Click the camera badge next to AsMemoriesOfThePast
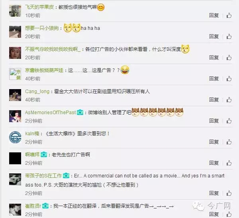Screen dimensions: 239x218 pos(80,112)
